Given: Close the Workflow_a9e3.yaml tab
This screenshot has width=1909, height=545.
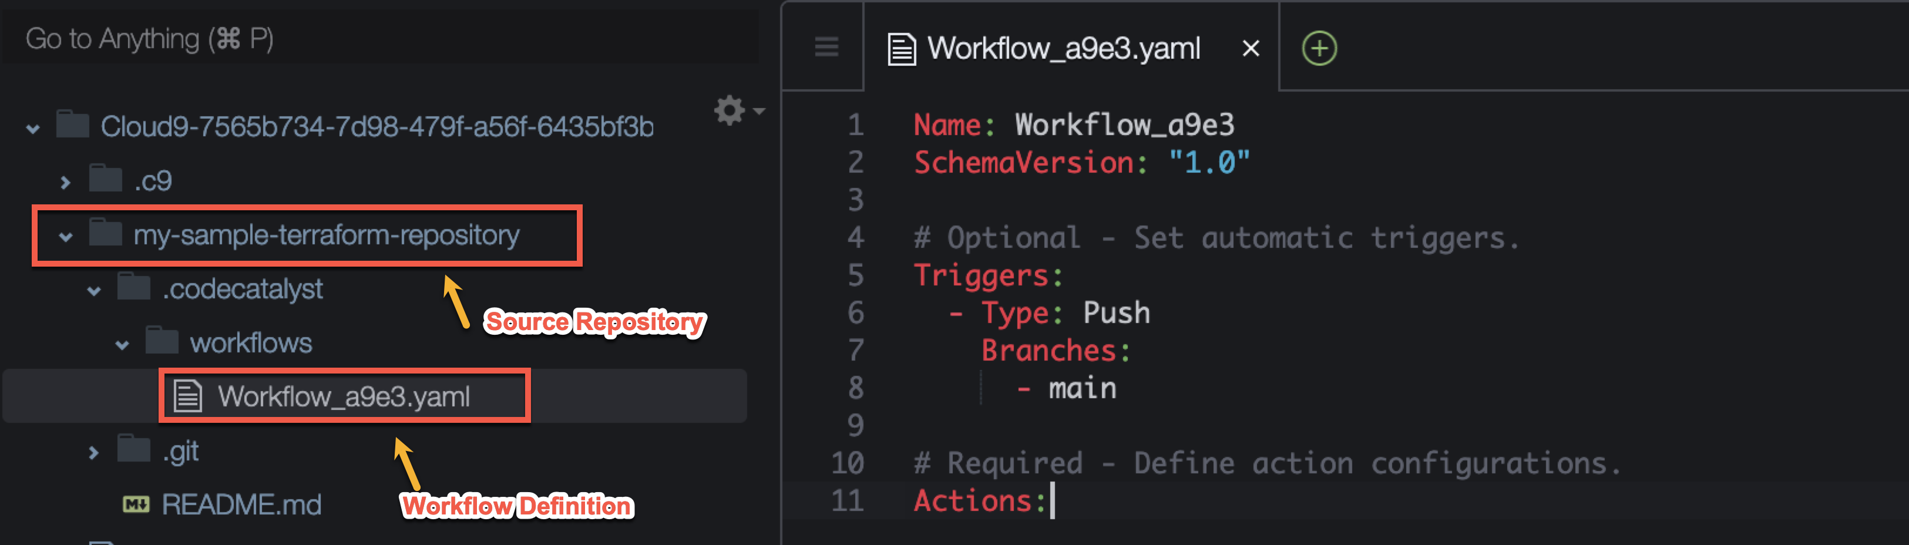Looking at the screenshot, I should coord(1250,49).
